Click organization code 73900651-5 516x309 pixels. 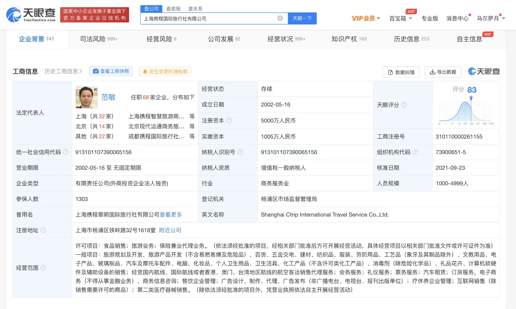(451, 152)
